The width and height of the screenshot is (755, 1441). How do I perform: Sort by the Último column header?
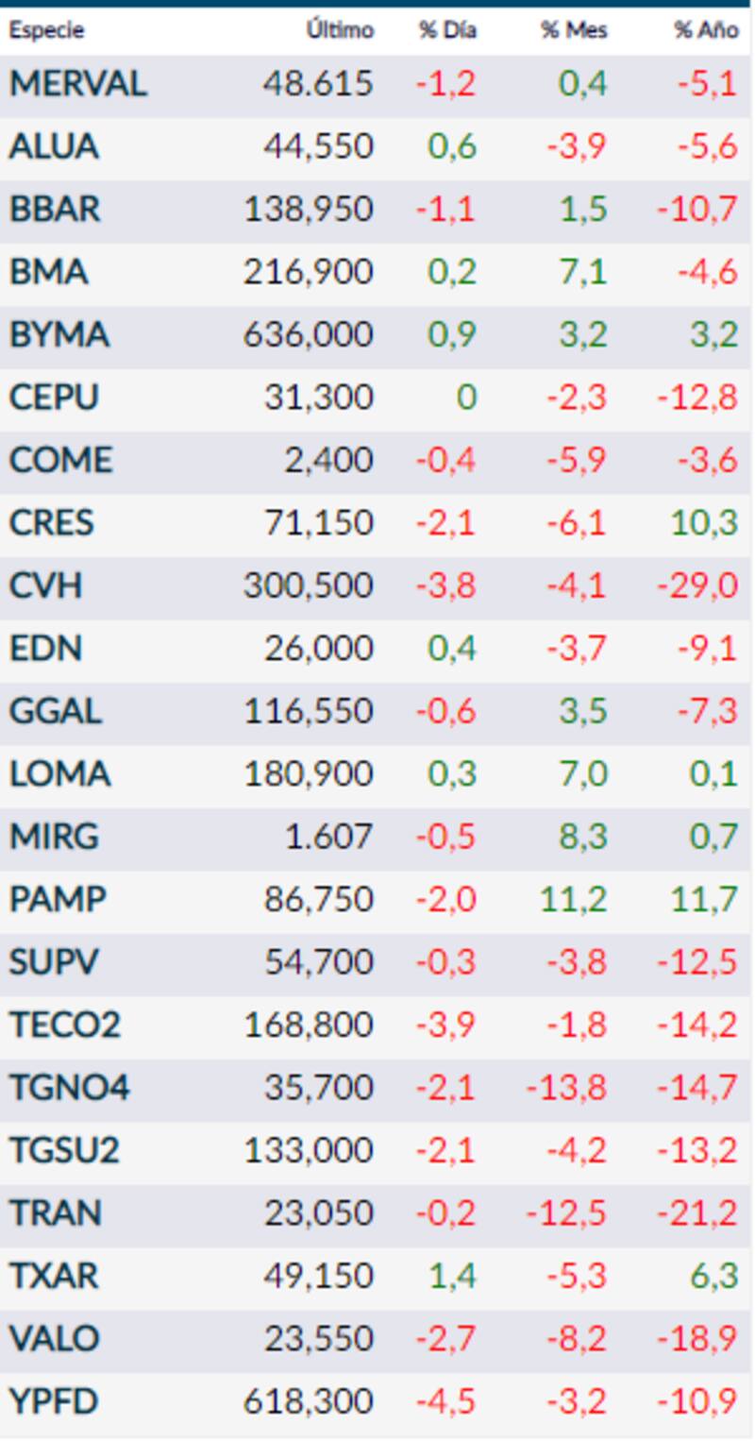(340, 30)
